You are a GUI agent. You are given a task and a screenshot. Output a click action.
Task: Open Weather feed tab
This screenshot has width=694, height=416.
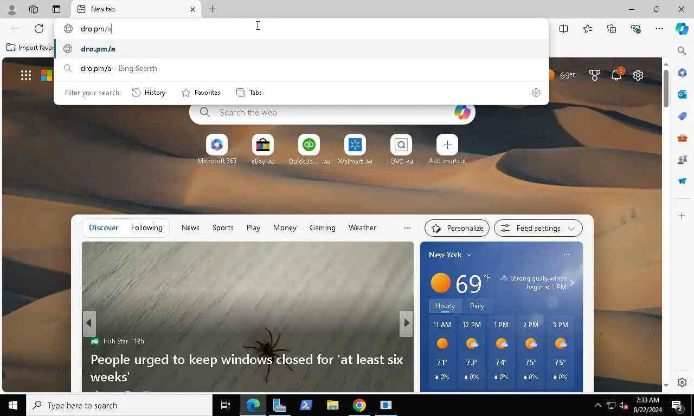click(362, 227)
